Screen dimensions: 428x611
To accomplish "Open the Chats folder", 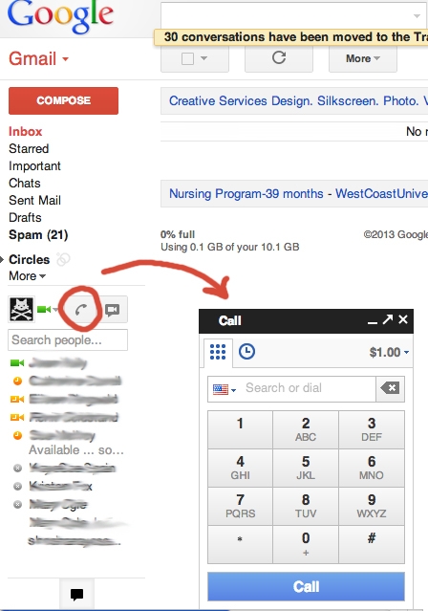I will (25, 183).
